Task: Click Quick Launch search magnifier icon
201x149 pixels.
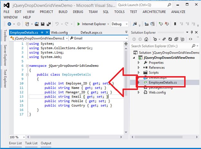Action: click(x=169, y=5)
